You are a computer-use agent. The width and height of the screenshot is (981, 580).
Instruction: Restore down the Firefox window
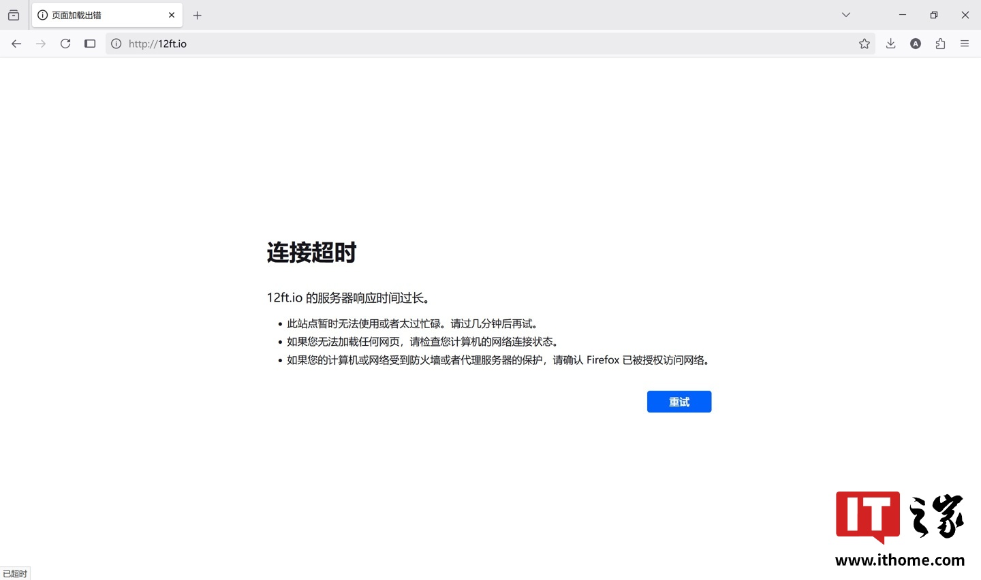pyautogui.click(x=934, y=15)
